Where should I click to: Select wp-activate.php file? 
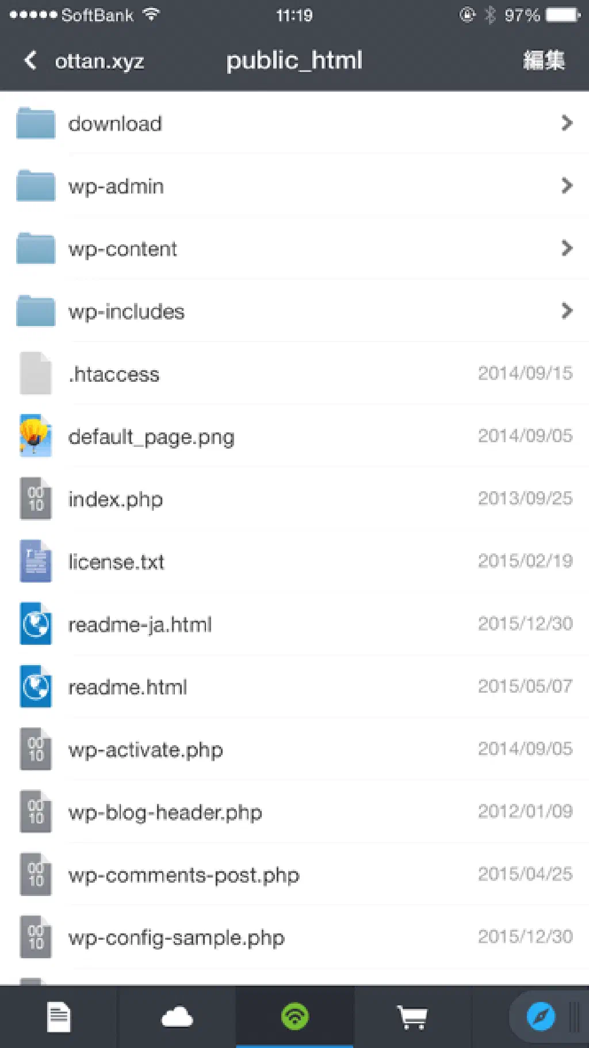(x=146, y=750)
